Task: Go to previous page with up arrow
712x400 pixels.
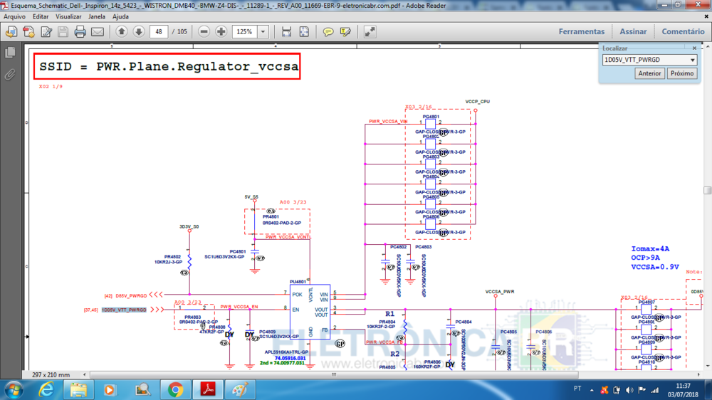Action: point(122,32)
